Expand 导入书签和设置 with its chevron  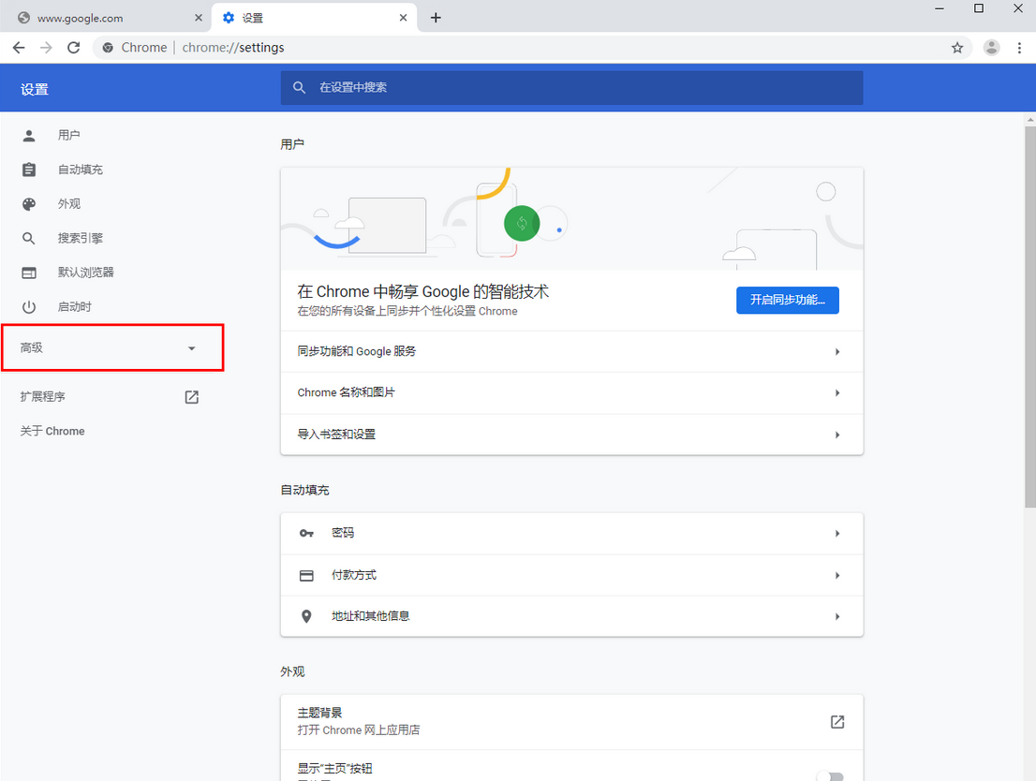point(836,434)
